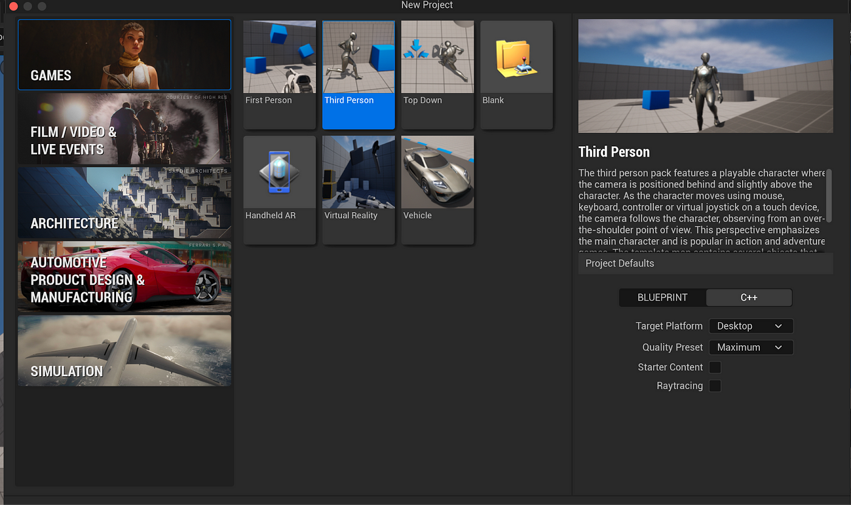851x505 pixels.
Task: Select the GAMES category tab
Action: point(125,55)
